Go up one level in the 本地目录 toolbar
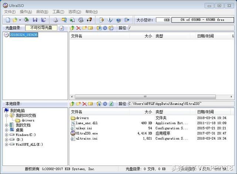The width and height of the screenshot is (237, 174). (73, 104)
